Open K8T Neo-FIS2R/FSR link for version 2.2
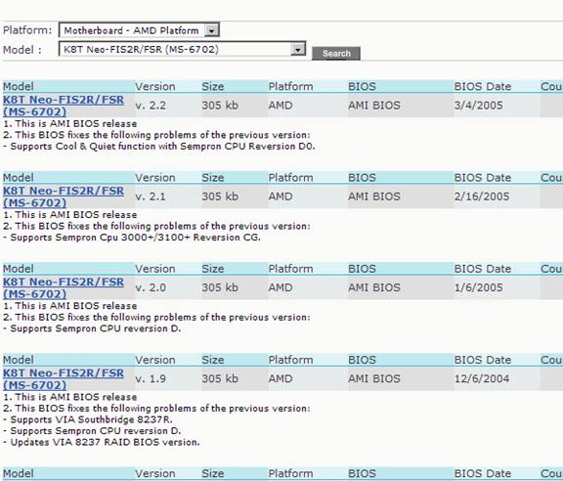Viewport: 563px width, 481px height. coord(64,106)
